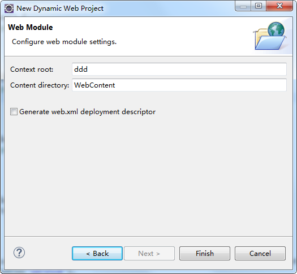297x274 pixels.
Task: Click the 'Generate web.xml deployment descriptor' label text
Action: click(87, 112)
